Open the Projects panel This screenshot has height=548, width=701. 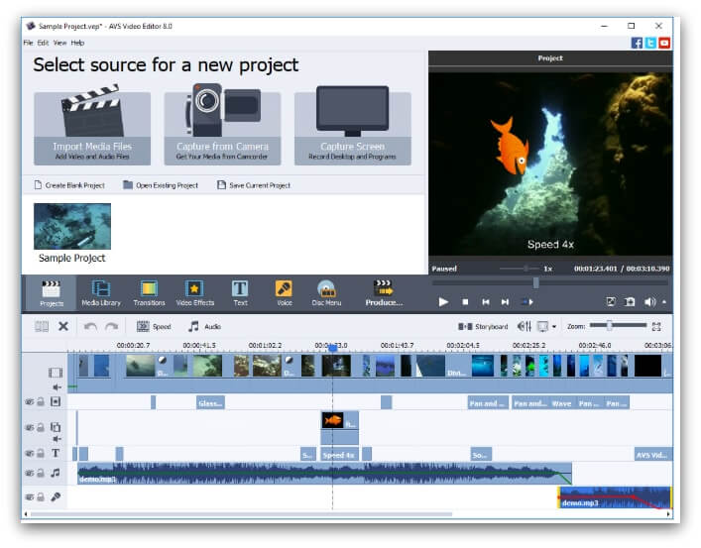pos(51,293)
